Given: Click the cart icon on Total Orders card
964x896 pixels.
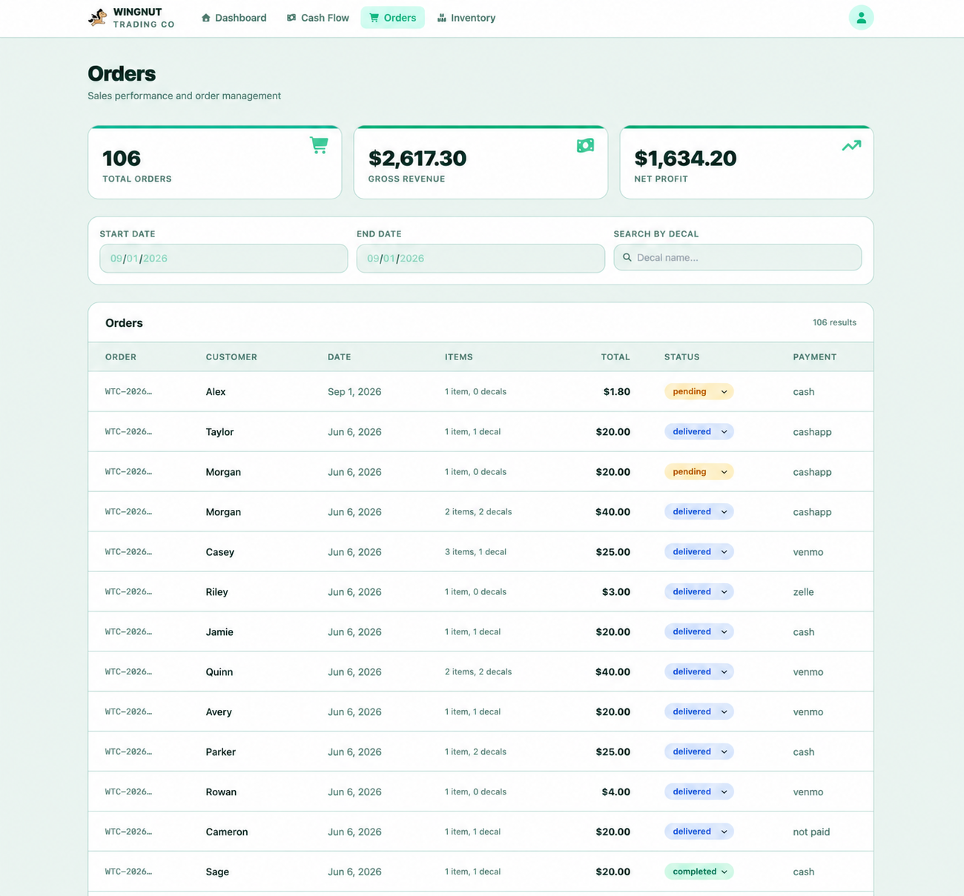Looking at the screenshot, I should [319, 145].
